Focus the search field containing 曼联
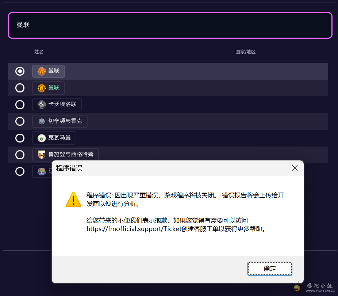This screenshot has height=296, width=338. click(170, 25)
